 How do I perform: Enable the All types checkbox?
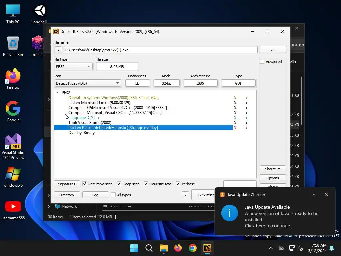[x=113, y=195]
